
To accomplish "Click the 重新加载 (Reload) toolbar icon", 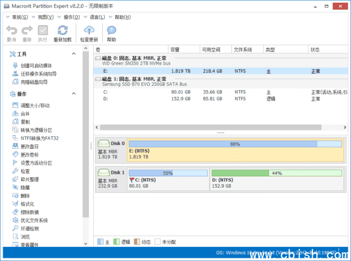I will click(x=62, y=32).
